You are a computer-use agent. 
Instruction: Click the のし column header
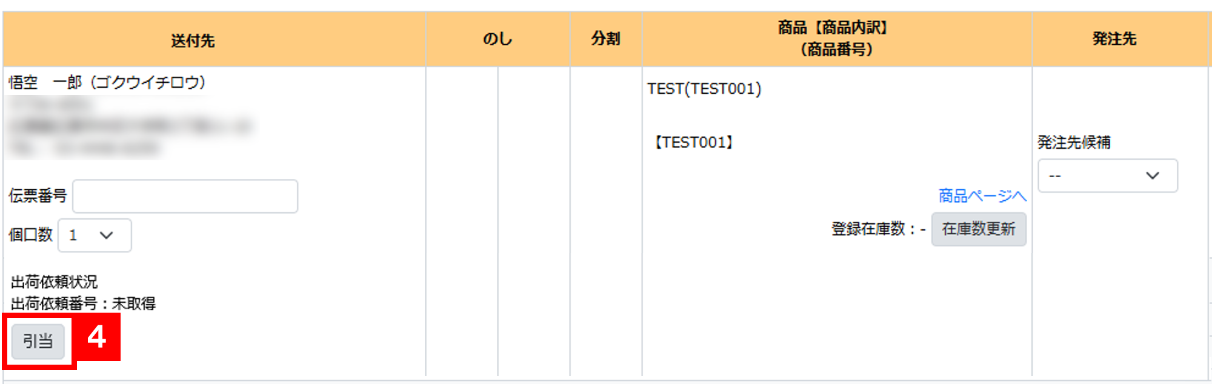(x=497, y=39)
